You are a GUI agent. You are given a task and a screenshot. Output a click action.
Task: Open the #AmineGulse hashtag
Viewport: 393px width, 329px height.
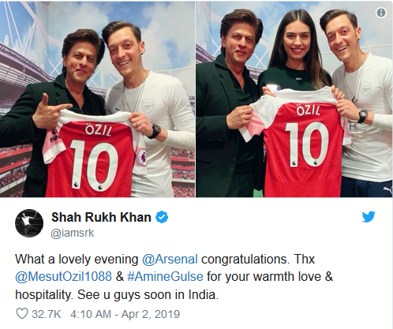(165, 277)
